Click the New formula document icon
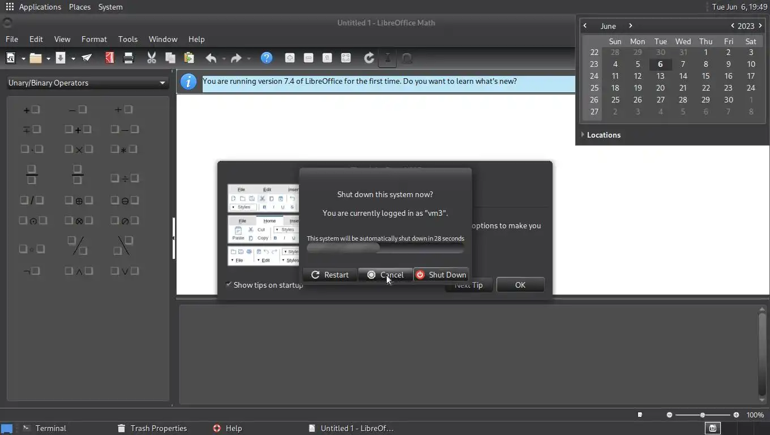Image resolution: width=770 pixels, height=435 pixels. pyautogui.click(x=11, y=58)
